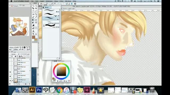Choose the Fingertip sub tool brush
The image size is (170, 95).
[51, 15]
